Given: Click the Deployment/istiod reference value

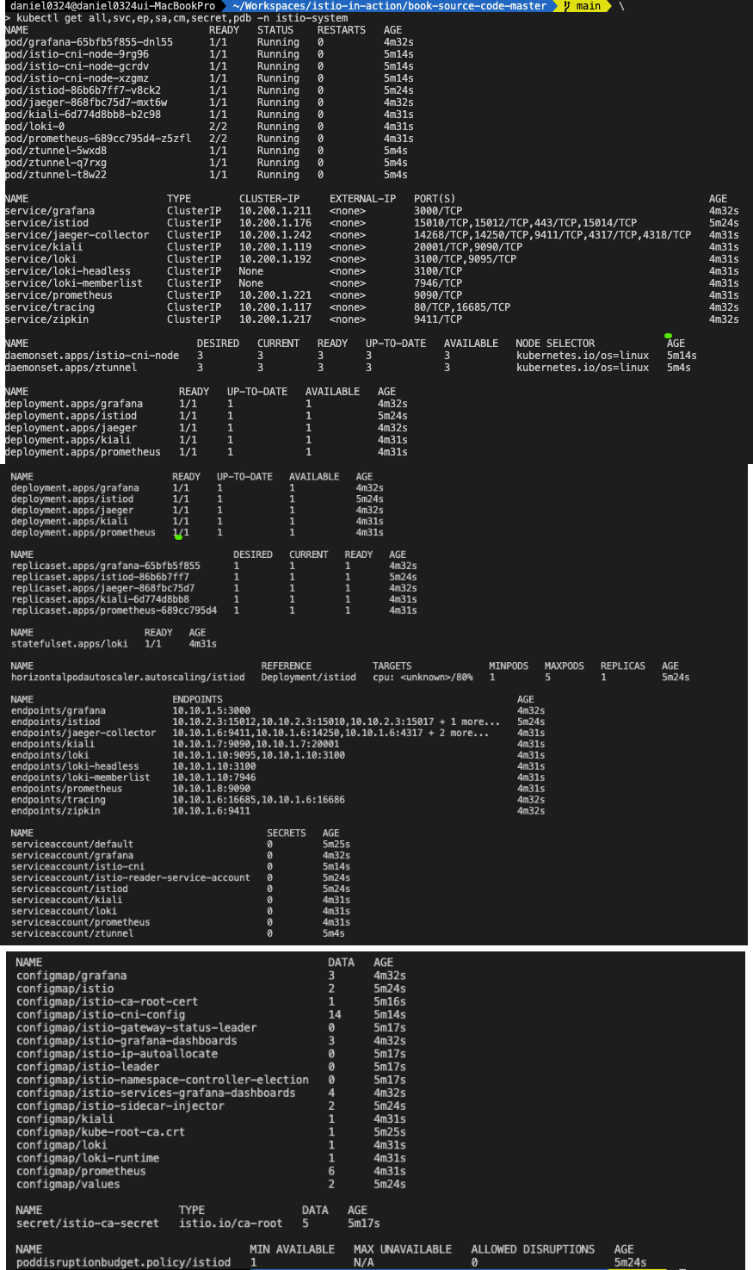Looking at the screenshot, I should pyautogui.click(x=309, y=677).
